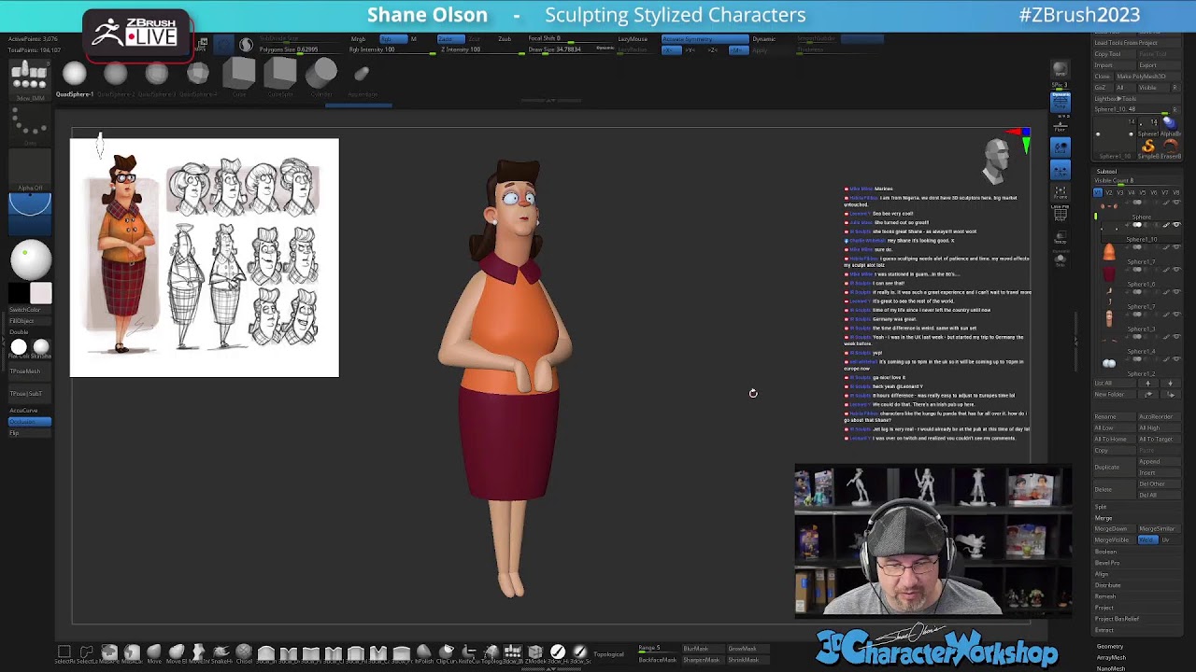Toggle visibility eye of Sphere subtool
The width and height of the screenshot is (1196, 672).
(x=1175, y=225)
